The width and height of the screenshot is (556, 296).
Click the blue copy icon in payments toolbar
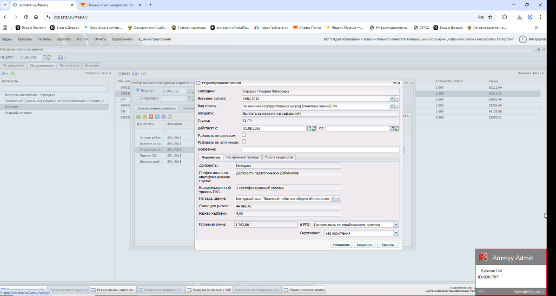click(x=157, y=116)
